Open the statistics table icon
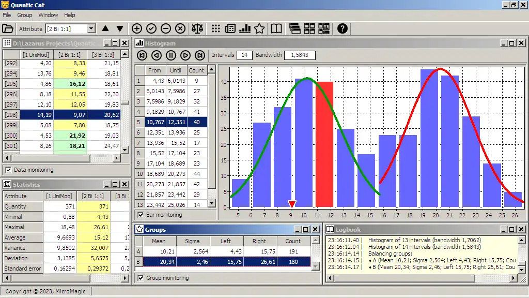 click(x=230, y=29)
